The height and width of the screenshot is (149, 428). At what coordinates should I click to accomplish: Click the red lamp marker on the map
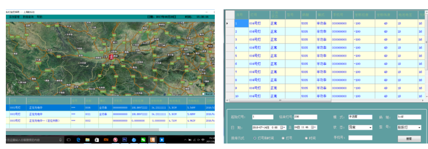coord(111,57)
